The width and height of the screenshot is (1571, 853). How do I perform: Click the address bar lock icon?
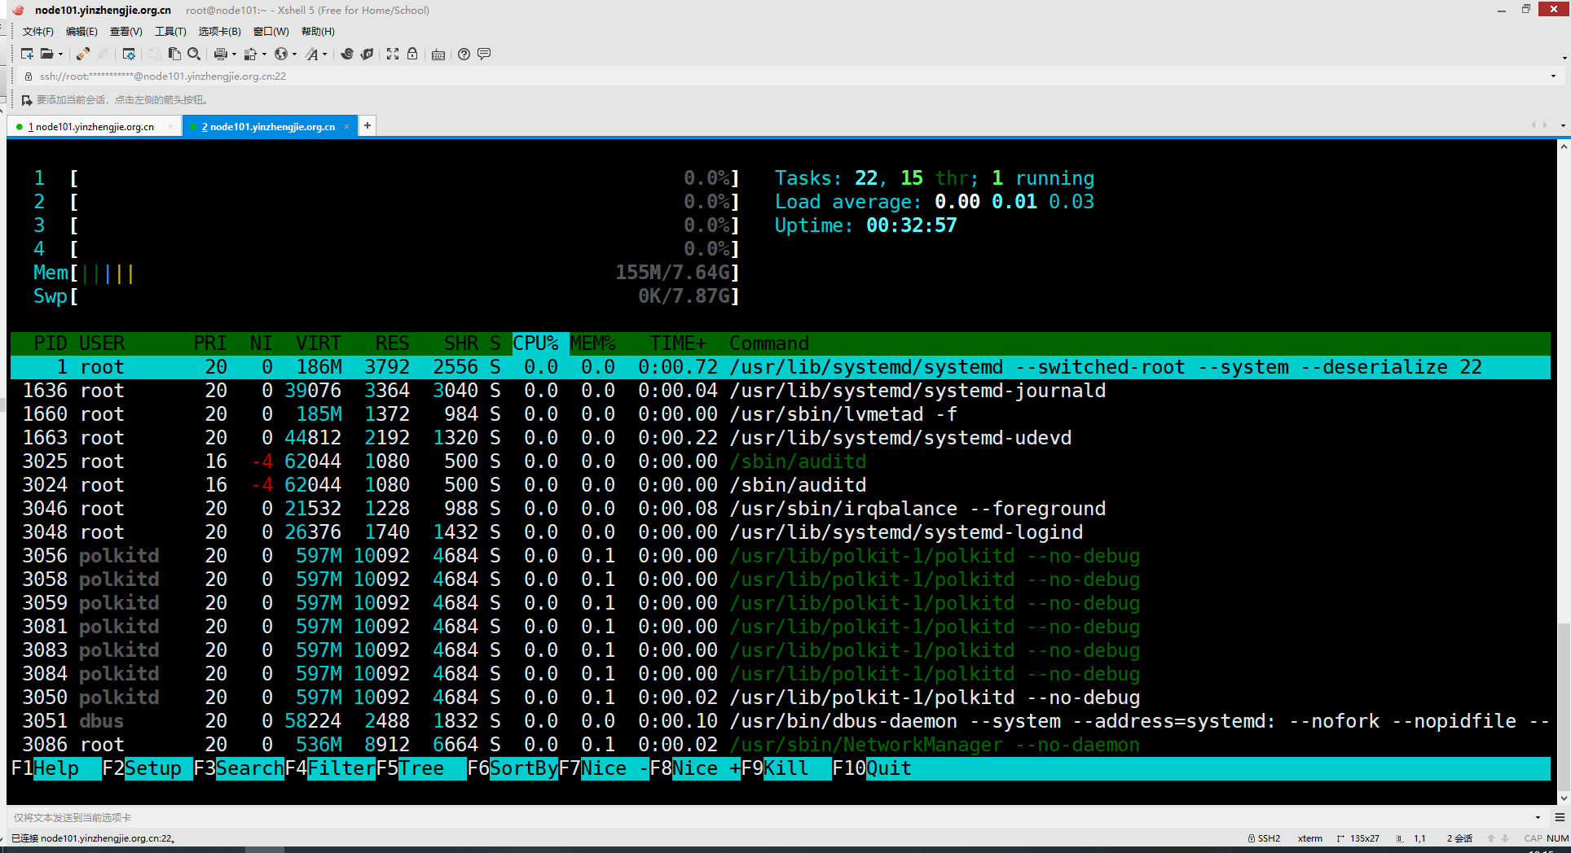click(x=29, y=77)
